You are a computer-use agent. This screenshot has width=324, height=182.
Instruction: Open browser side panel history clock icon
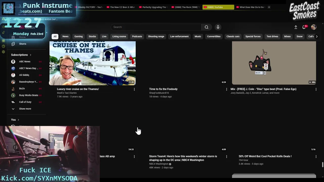(3, 46)
